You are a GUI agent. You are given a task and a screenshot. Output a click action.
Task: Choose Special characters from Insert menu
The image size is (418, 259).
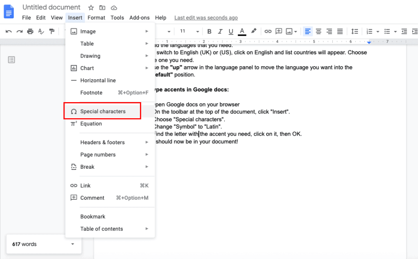pyautogui.click(x=110, y=112)
